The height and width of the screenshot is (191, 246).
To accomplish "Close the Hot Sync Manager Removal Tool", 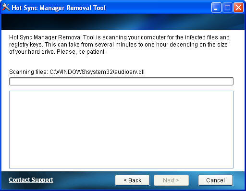I will pyautogui.click(x=238, y=8).
